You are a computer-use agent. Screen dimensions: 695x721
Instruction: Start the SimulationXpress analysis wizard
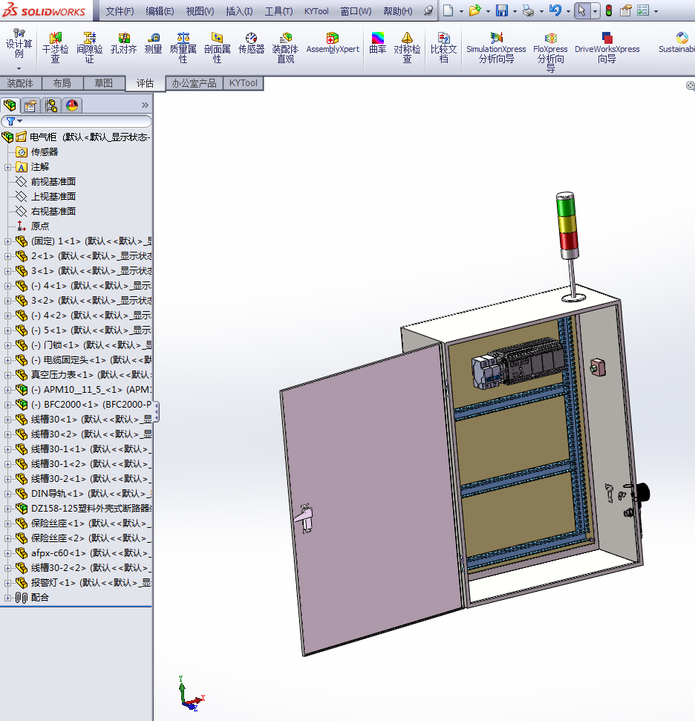pos(496,48)
